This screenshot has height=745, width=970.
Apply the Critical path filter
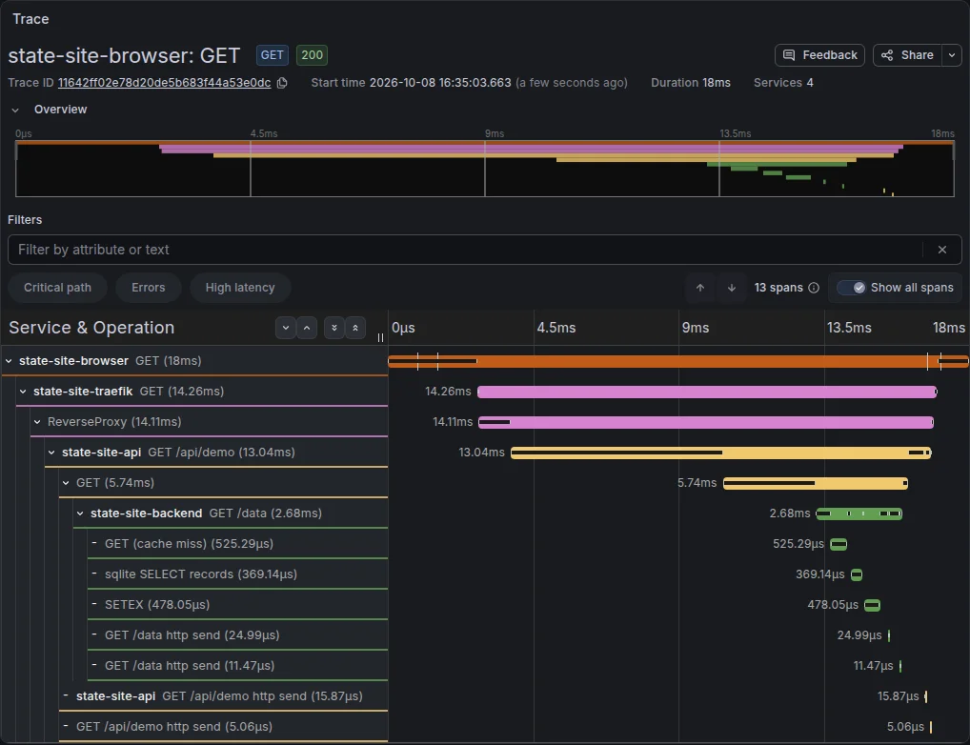57,288
